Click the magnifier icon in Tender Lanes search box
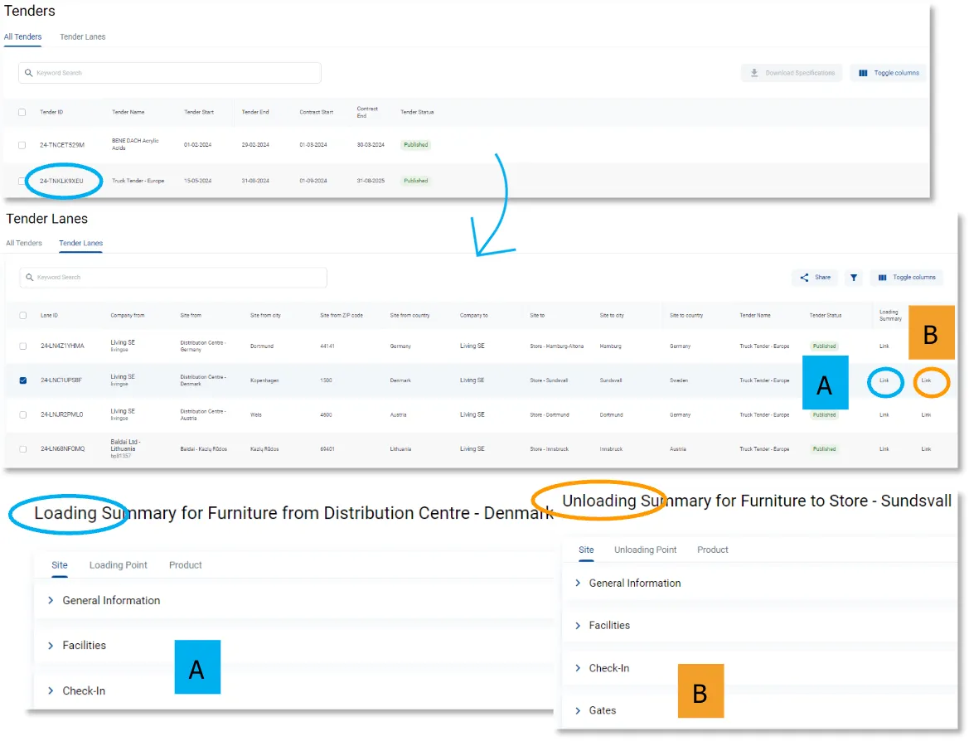The height and width of the screenshot is (741, 969). pyautogui.click(x=29, y=278)
